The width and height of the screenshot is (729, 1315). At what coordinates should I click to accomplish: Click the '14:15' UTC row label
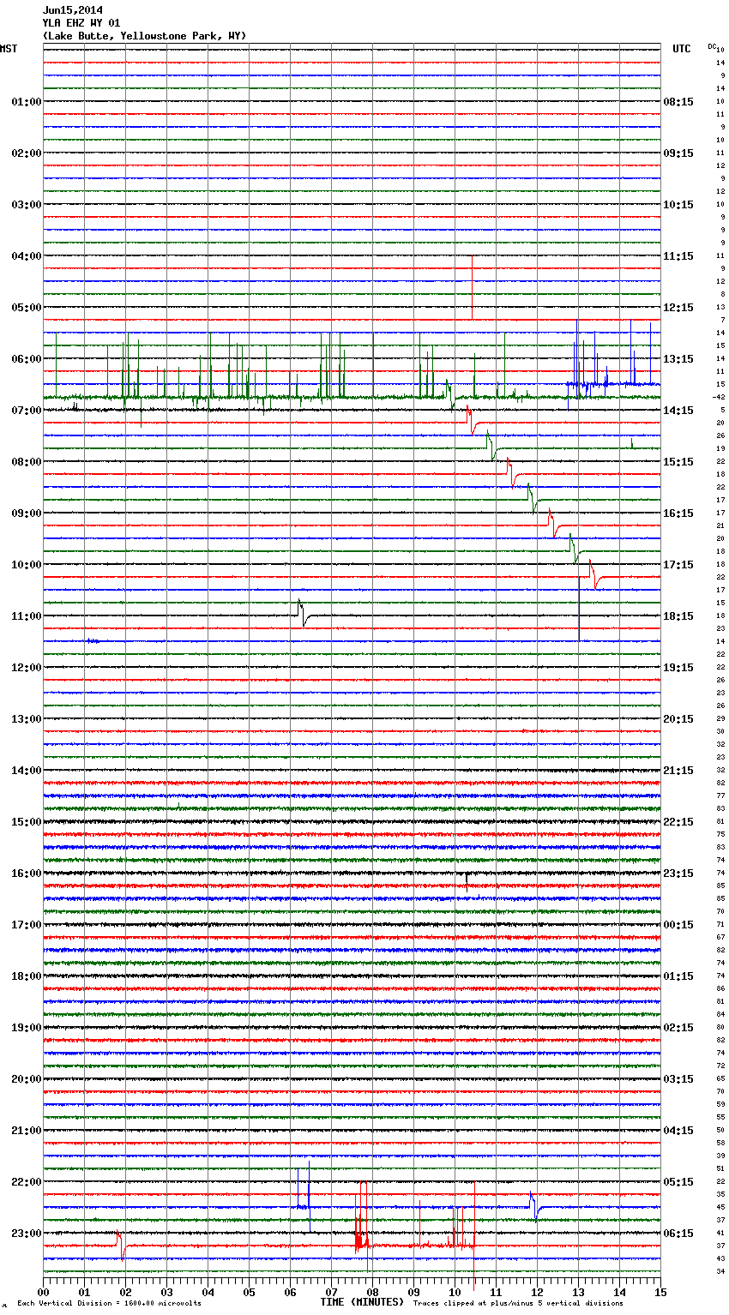point(678,411)
